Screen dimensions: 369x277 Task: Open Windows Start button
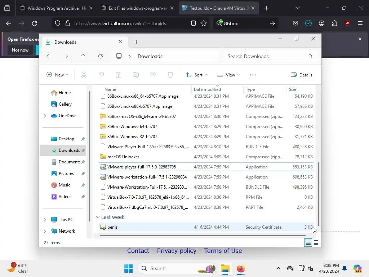point(129,268)
